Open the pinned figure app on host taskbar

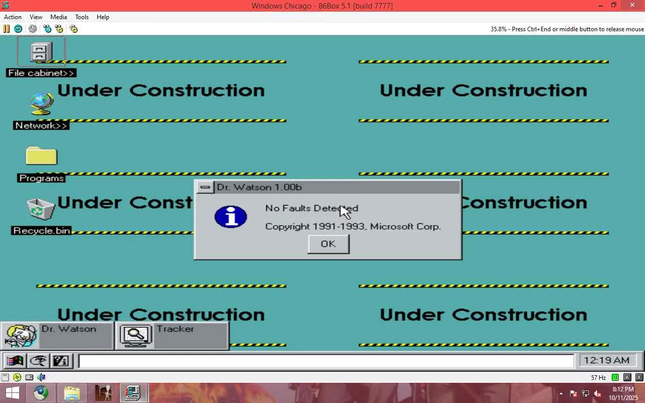(103, 393)
